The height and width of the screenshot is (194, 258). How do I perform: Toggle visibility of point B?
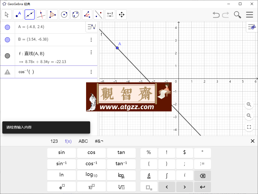tap(7, 40)
